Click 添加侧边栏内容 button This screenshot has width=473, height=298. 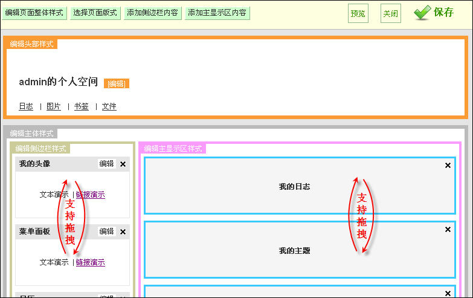pyautogui.click(x=153, y=13)
